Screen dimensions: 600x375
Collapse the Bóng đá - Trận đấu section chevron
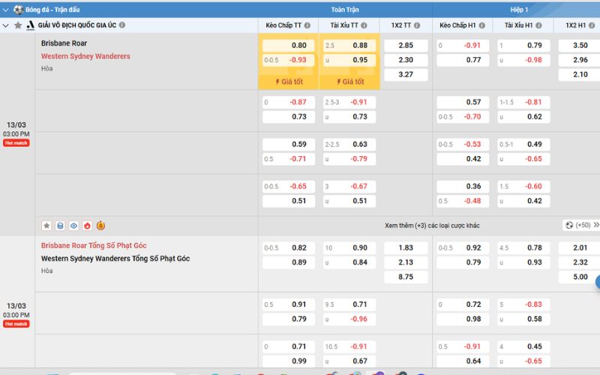[x=5, y=10]
